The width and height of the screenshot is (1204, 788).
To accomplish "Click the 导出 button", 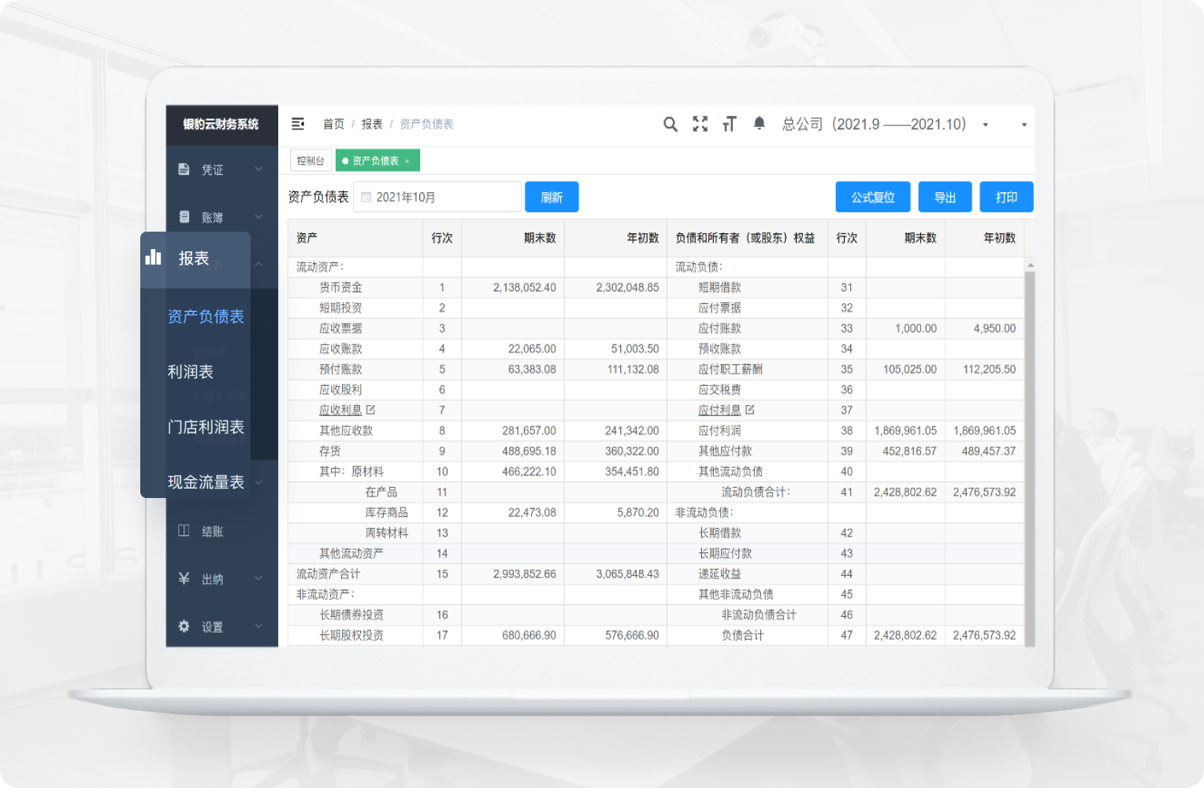I will [945, 197].
